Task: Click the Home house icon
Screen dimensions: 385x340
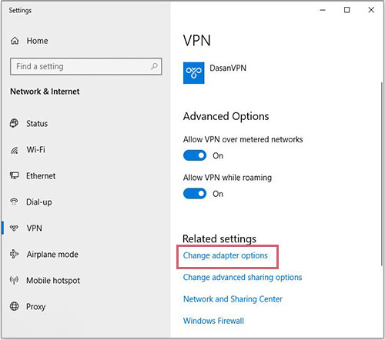Action: pos(15,41)
